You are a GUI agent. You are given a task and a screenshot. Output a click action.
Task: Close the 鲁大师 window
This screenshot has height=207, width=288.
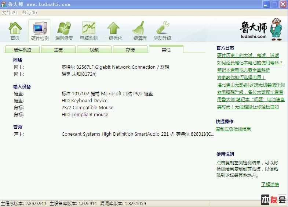click(283, 4)
